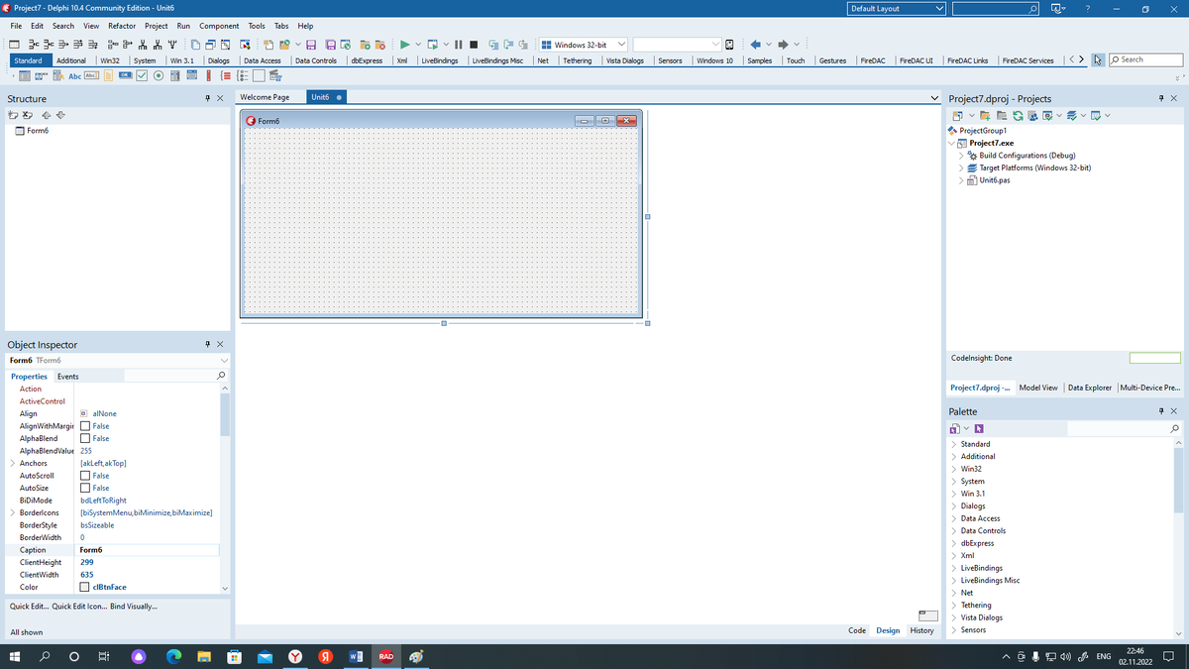Toggle the AlphaBlend checkbox
The image size is (1189, 669).
(x=85, y=438)
